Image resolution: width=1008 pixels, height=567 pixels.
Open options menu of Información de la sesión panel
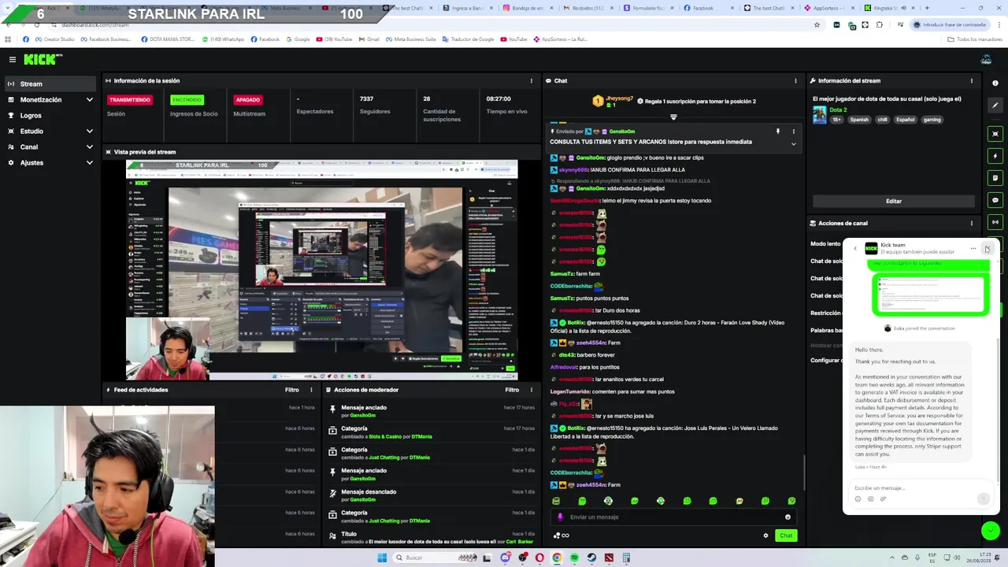coord(532,80)
